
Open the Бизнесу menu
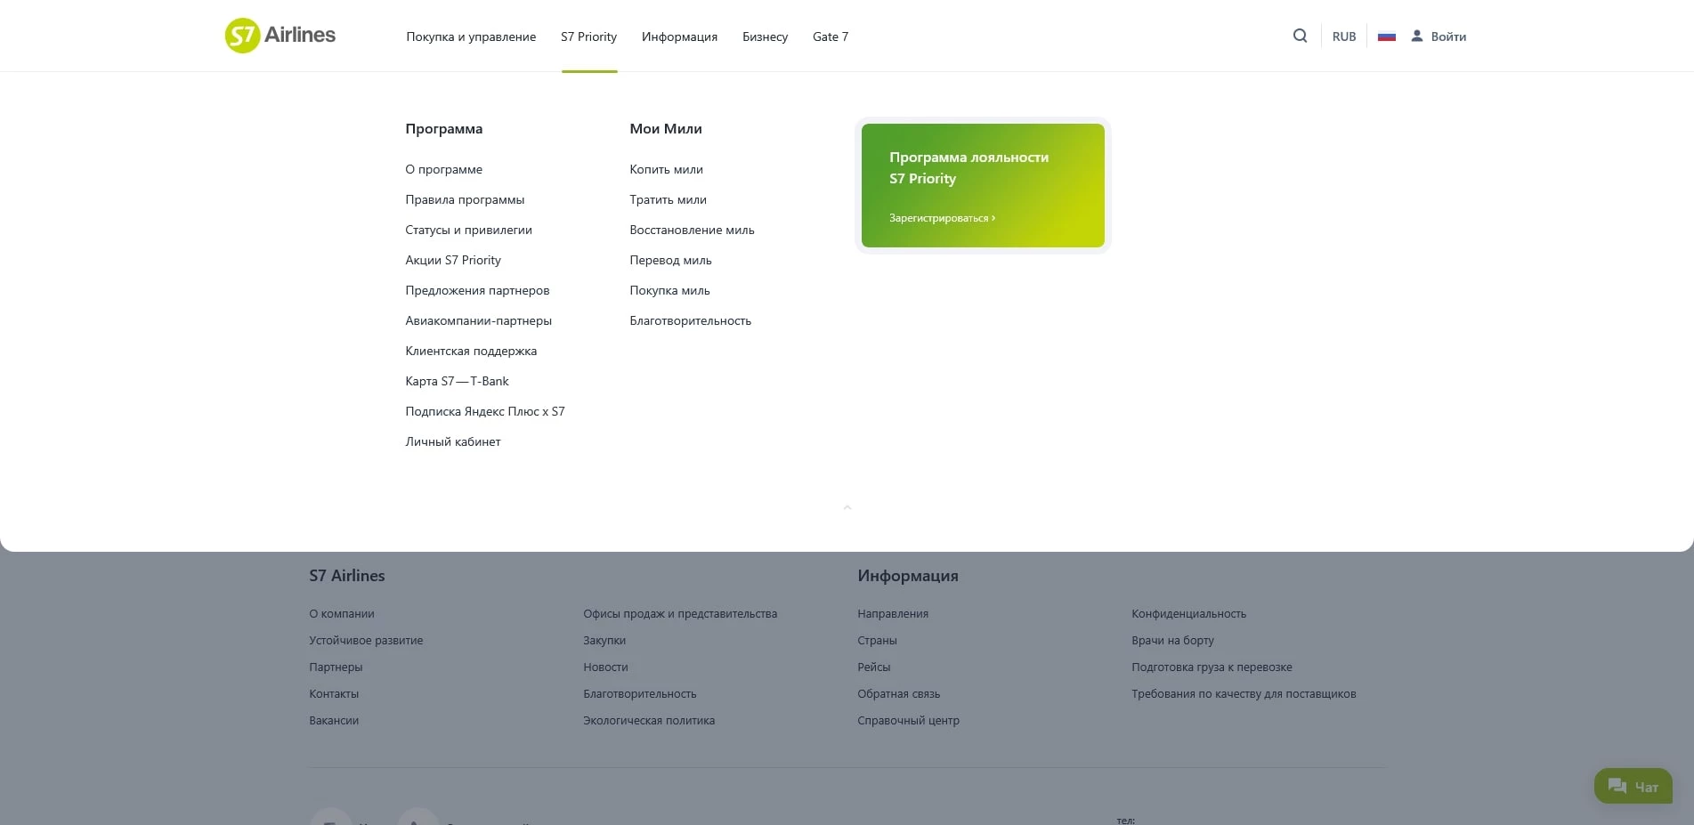(764, 36)
